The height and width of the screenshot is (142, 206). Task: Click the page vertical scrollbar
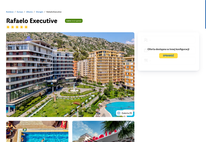[x=205, y=14]
